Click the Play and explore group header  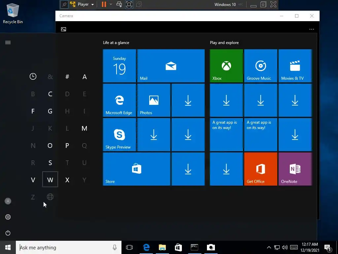point(224,43)
